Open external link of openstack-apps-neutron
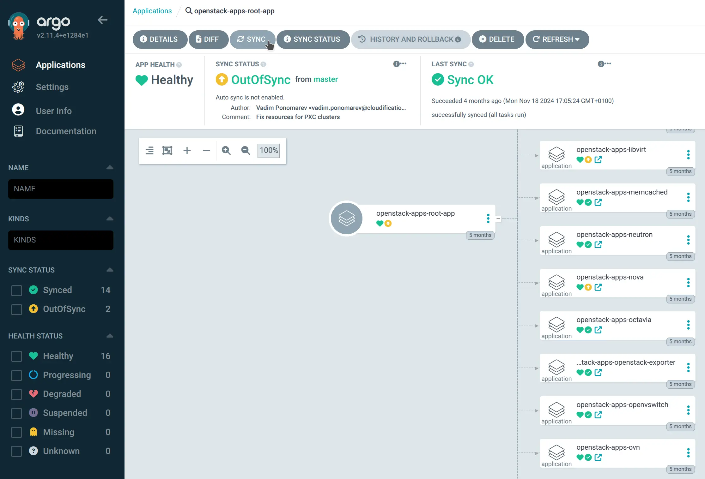This screenshot has width=705, height=479. click(x=598, y=245)
